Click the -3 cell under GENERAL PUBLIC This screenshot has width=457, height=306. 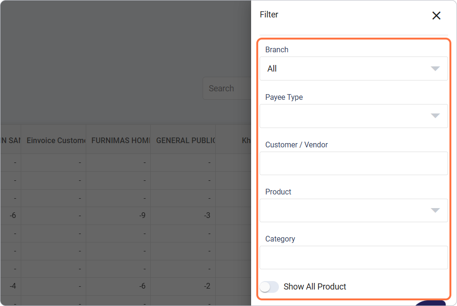[x=183, y=216]
